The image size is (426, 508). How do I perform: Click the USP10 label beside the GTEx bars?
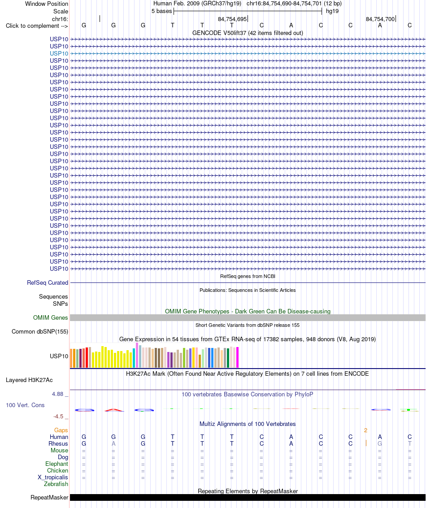coord(59,356)
